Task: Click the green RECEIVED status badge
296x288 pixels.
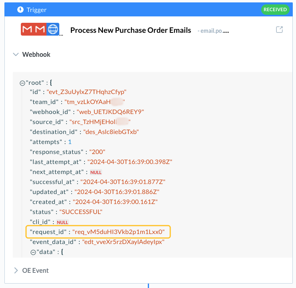Action: tap(275, 10)
